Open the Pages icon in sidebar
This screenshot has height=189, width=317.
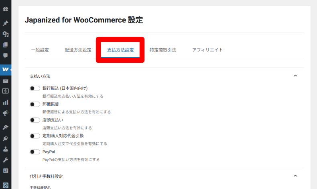(6, 45)
